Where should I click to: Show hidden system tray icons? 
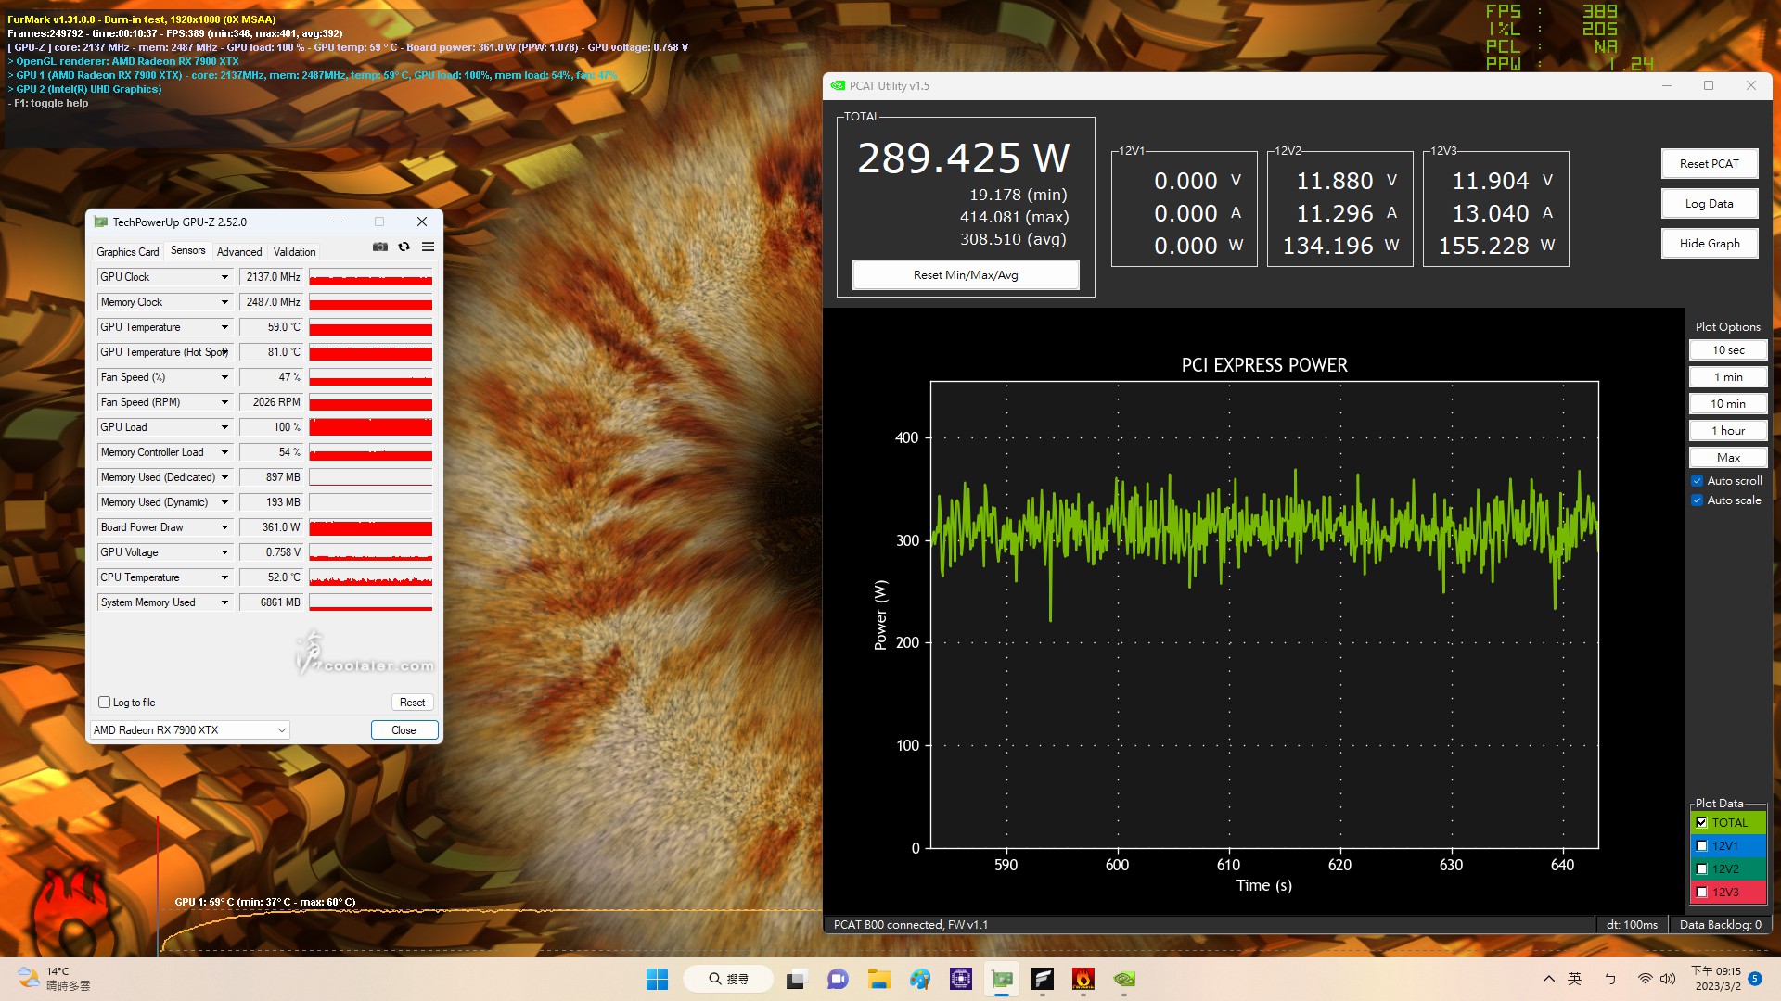click(x=1548, y=979)
